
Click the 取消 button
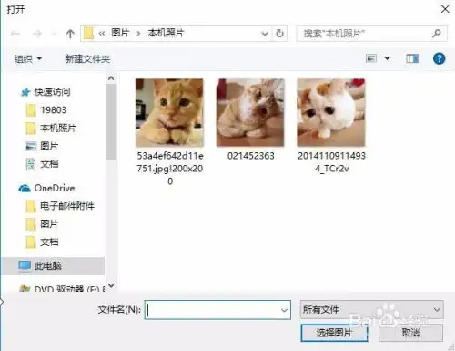click(410, 333)
